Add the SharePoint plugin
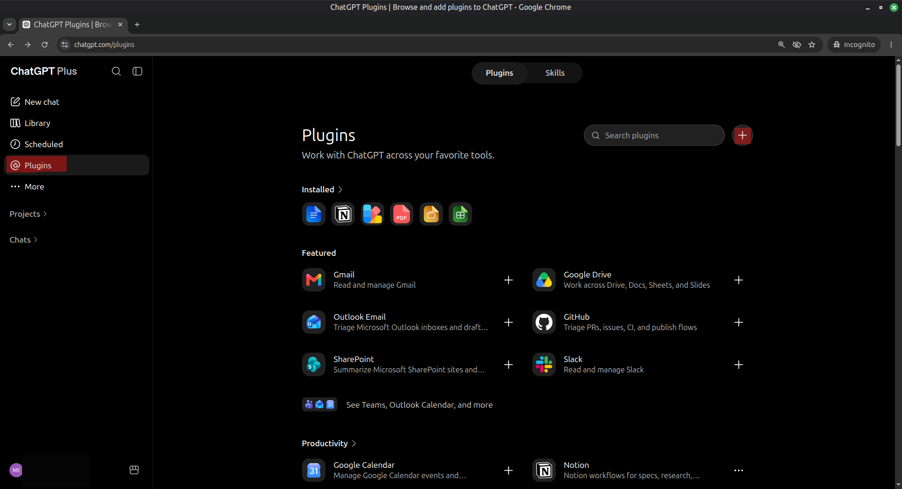 pyautogui.click(x=508, y=365)
